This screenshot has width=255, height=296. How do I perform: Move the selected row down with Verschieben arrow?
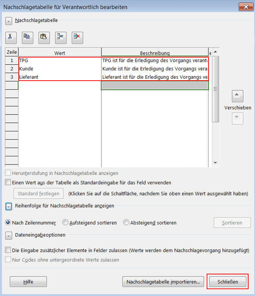237,118
